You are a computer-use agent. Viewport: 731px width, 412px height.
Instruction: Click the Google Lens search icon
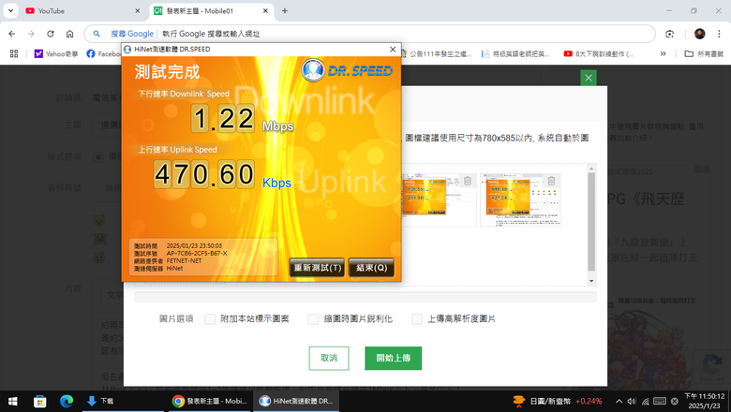coord(670,34)
